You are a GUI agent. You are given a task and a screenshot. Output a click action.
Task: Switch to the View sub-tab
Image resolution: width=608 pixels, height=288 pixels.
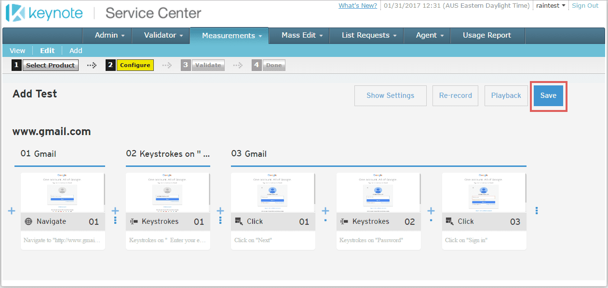pos(17,51)
